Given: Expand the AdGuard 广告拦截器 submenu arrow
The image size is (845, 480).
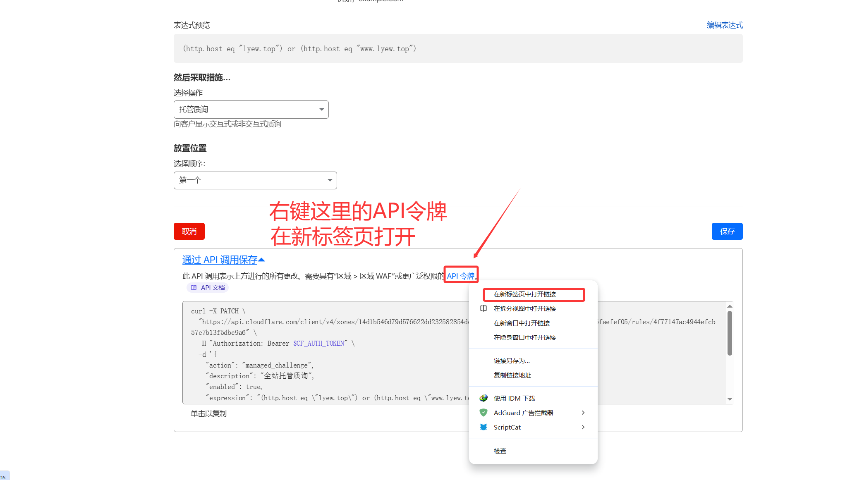Looking at the screenshot, I should click(x=583, y=413).
